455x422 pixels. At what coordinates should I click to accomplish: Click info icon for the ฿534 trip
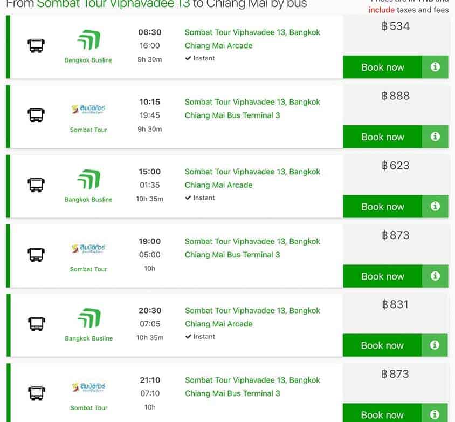pyautogui.click(x=435, y=67)
